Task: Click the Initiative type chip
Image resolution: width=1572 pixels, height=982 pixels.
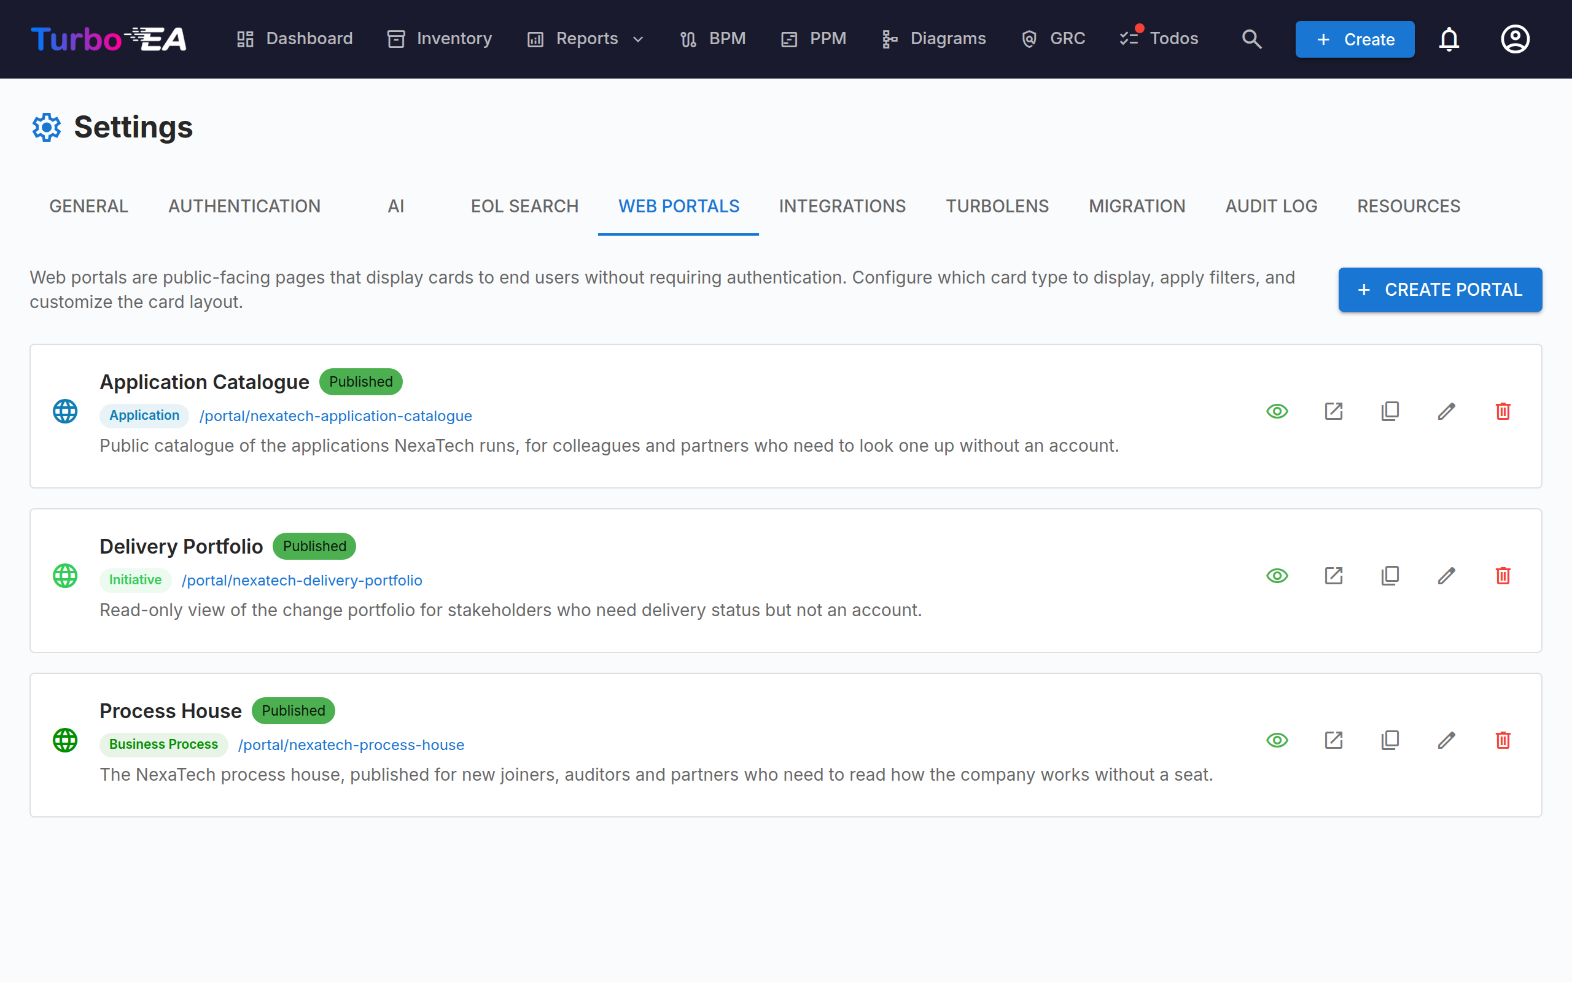Action: pyautogui.click(x=135, y=580)
